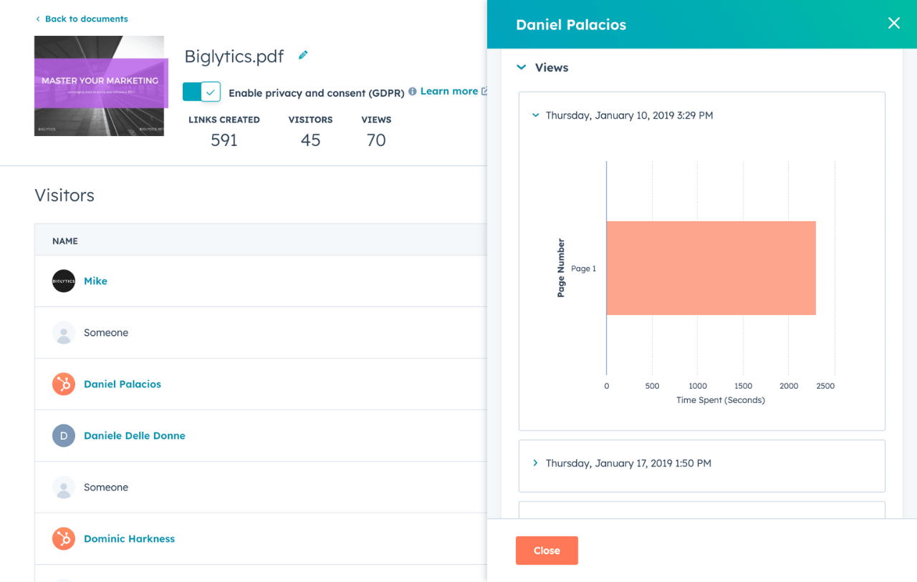Viewport: 917px width, 582px height.
Task: Collapse the Views section chevron
Action: coord(521,67)
